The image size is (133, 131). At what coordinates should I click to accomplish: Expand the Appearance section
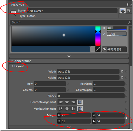pyautogui.click(x=12, y=61)
